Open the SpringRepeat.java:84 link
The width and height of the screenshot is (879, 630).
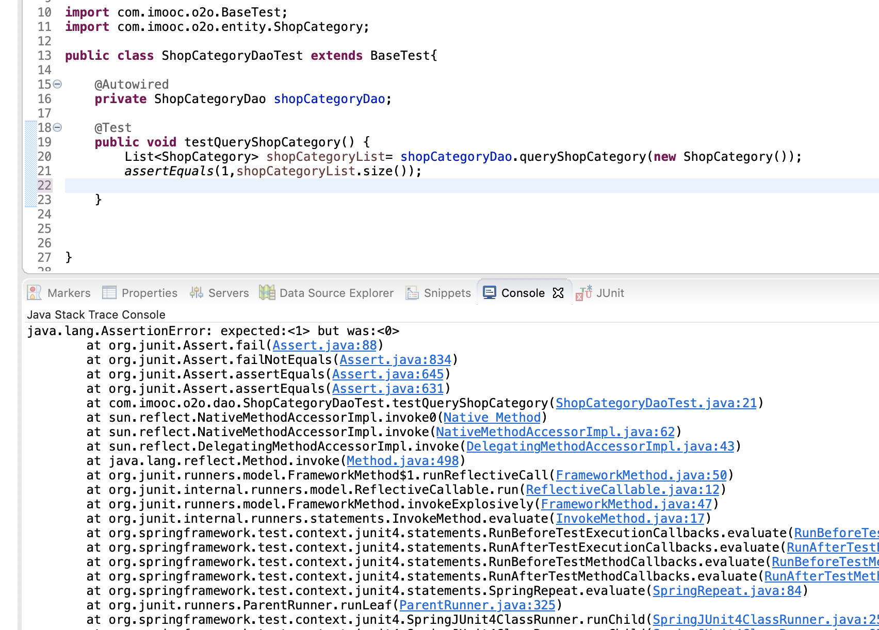pos(727,591)
